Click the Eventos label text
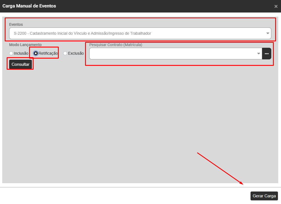Image resolution: width=281 pixels, height=204 pixels. pos(16,24)
